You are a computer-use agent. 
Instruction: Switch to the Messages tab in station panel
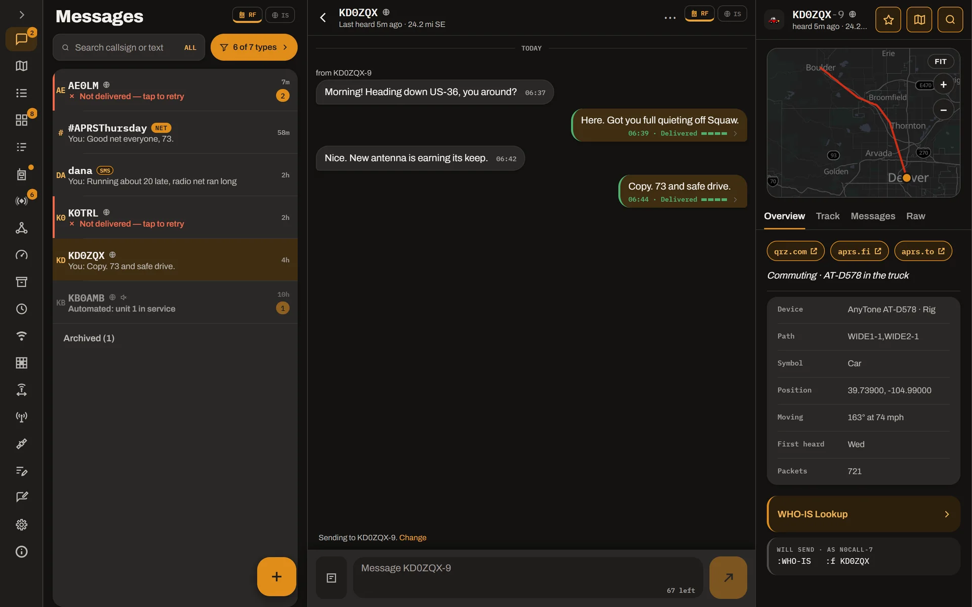(873, 216)
